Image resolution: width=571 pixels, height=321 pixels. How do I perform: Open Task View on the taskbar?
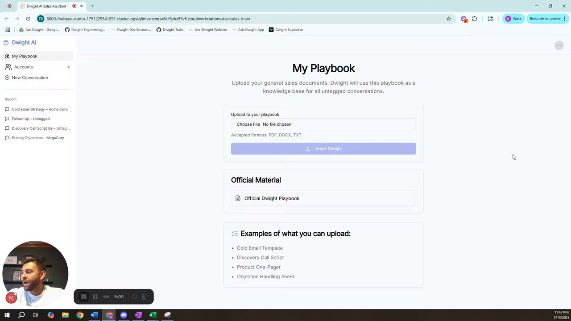36,315
